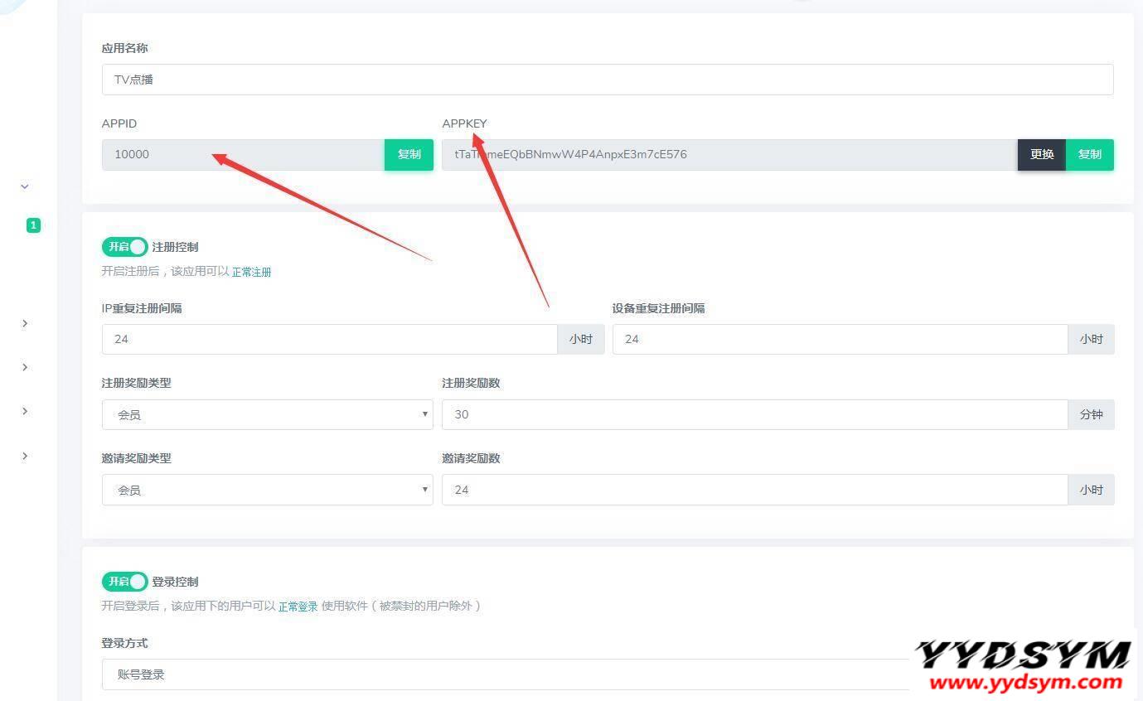Screen dimensions: 1143x701
Task: Click the green badge numbered 1 in sidebar
Action: (33, 225)
